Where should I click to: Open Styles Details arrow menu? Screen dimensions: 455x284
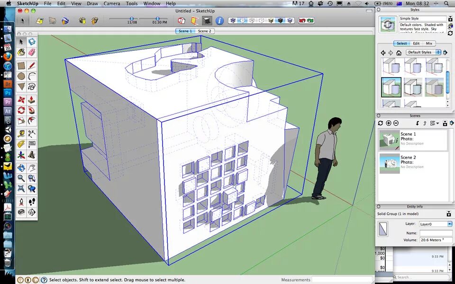446,53
